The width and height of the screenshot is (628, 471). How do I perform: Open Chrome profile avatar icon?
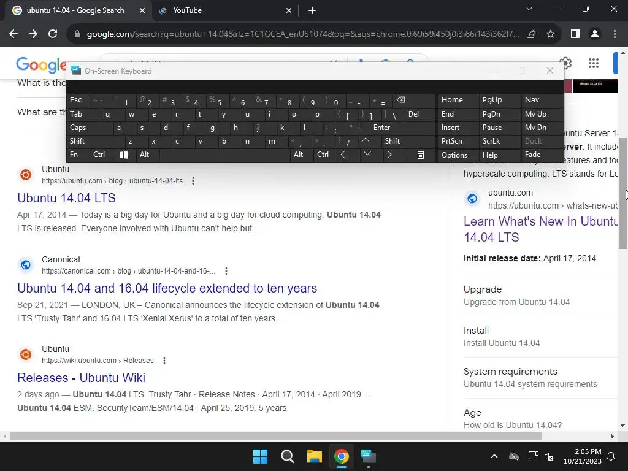coord(595,34)
